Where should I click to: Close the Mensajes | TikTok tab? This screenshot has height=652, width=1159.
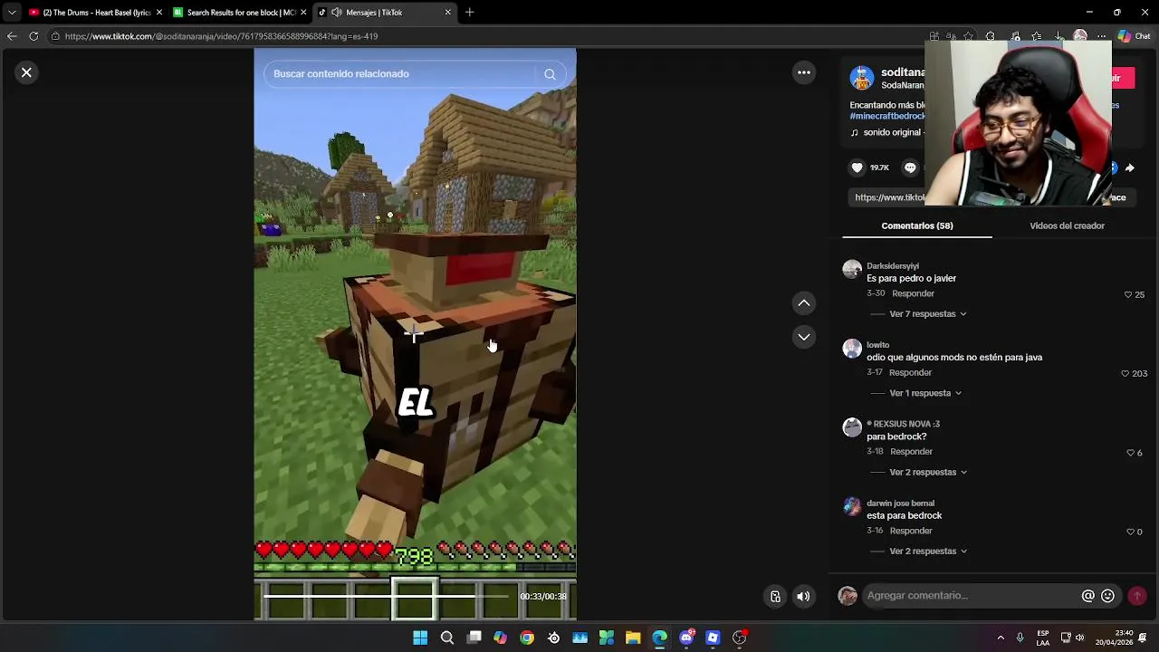[447, 13]
